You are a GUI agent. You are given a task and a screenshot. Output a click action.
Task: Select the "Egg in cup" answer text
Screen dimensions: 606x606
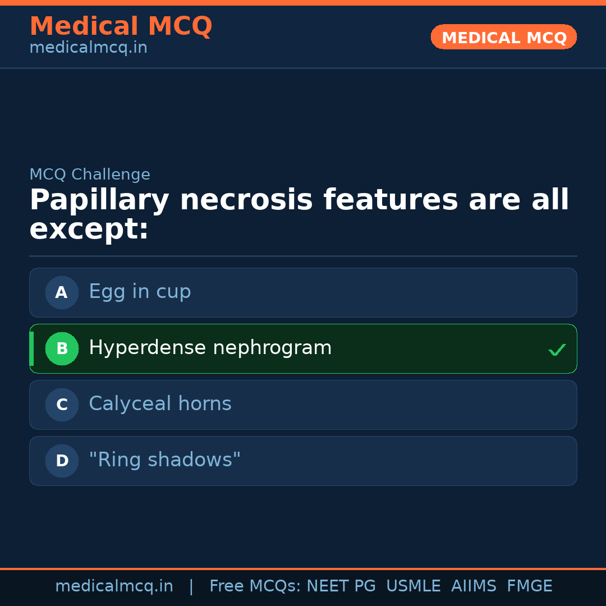[140, 292]
